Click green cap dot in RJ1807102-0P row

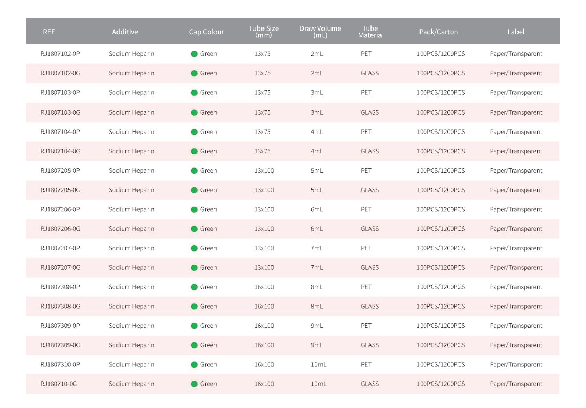coord(194,54)
